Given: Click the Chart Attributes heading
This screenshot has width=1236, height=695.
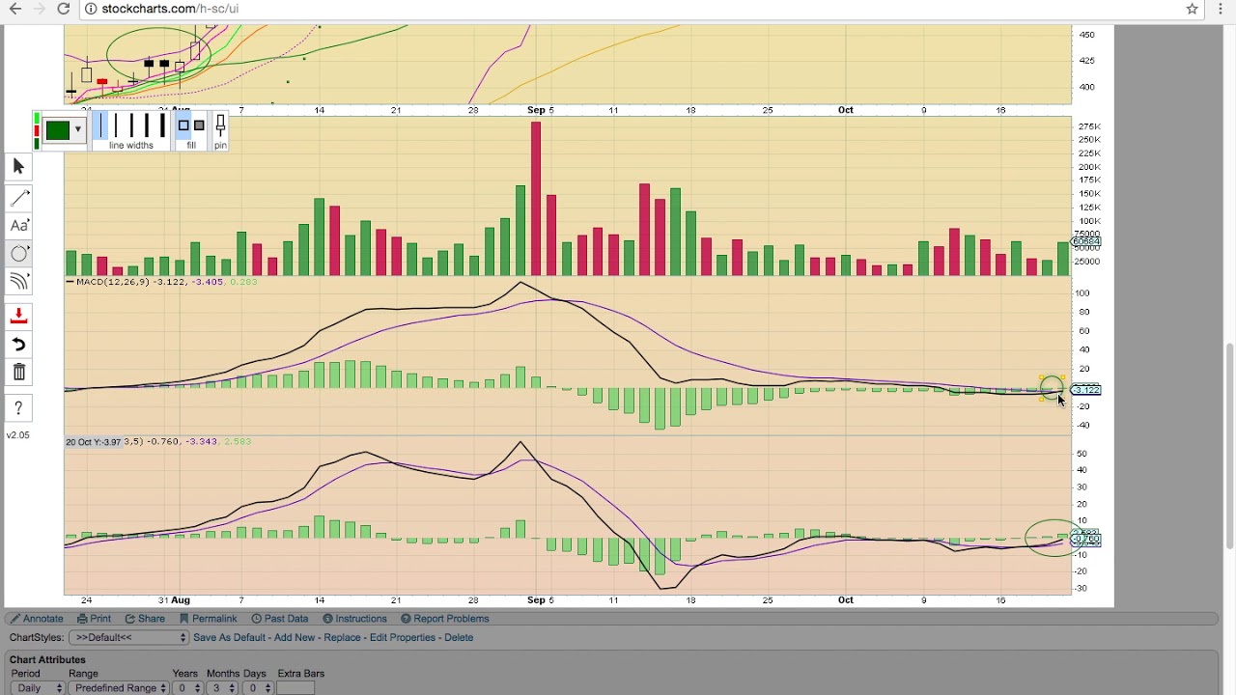Looking at the screenshot, I should click(x=47, y=660).
